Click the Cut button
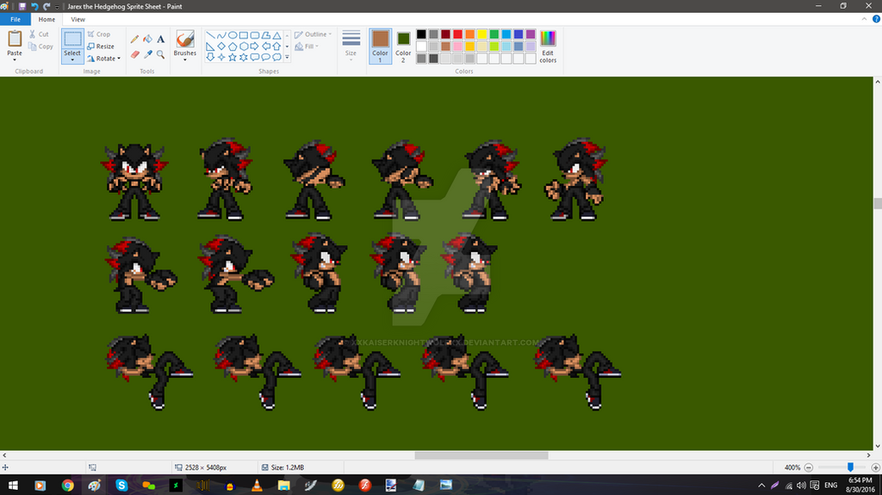882x495 pixels. point(39,34)
